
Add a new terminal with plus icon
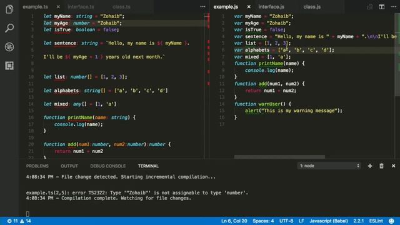(369, 166)
